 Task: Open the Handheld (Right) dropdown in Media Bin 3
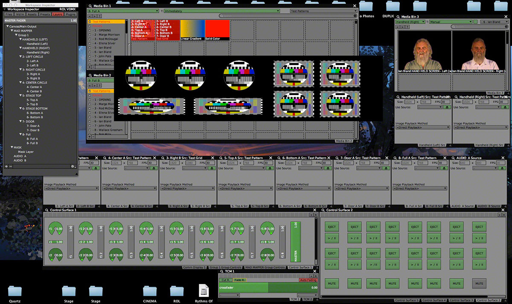point(410,21)
